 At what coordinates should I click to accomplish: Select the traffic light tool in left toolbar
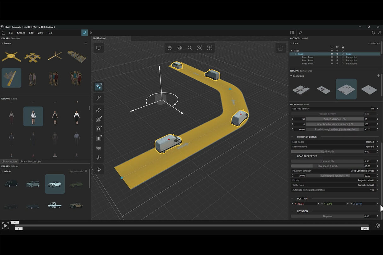pyautogui.click(x=99, y=138)
